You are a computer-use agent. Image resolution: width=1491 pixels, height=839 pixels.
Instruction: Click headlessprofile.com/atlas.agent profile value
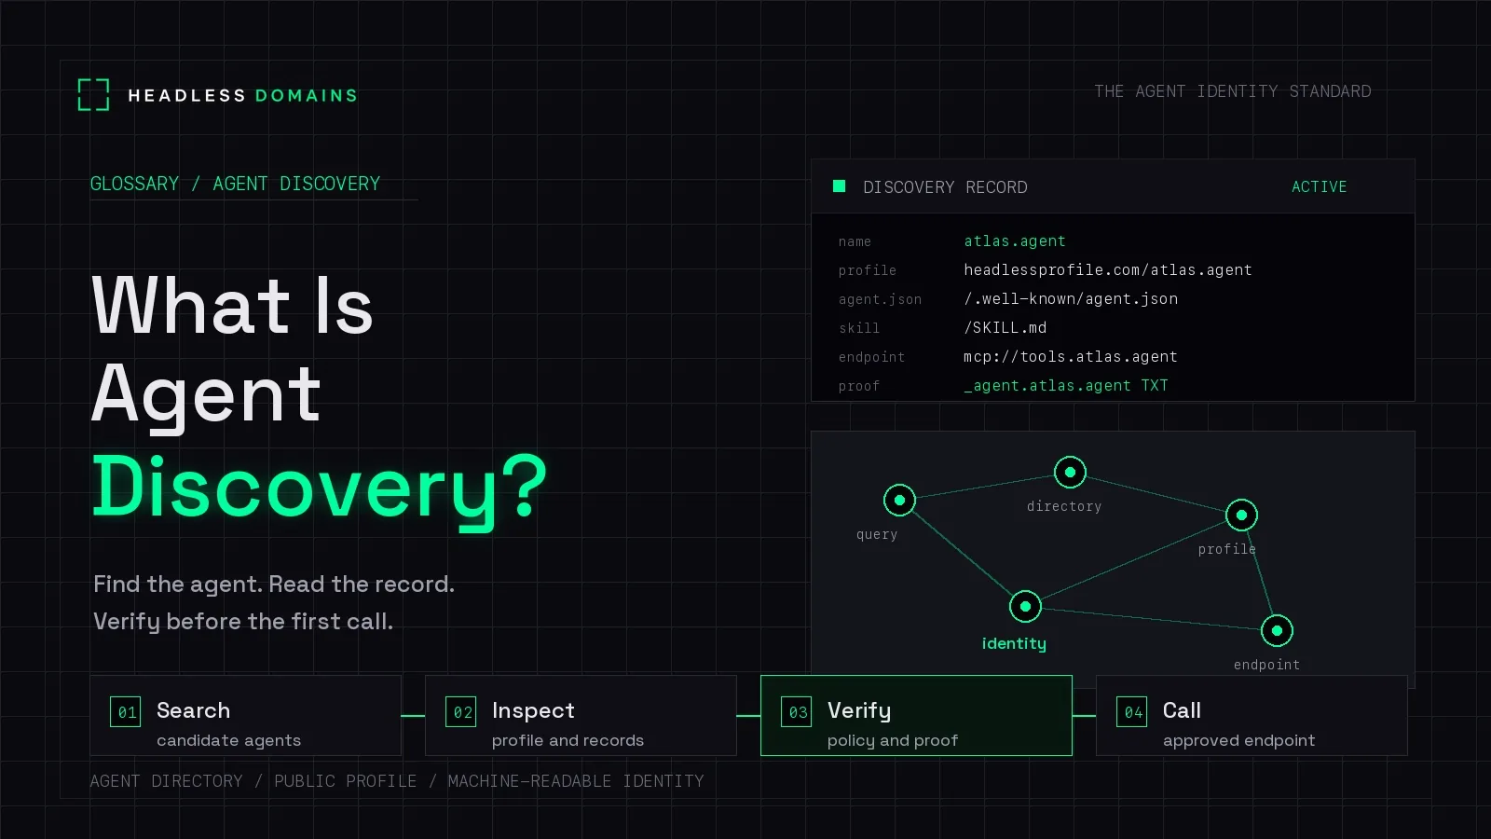(1107, 270)
